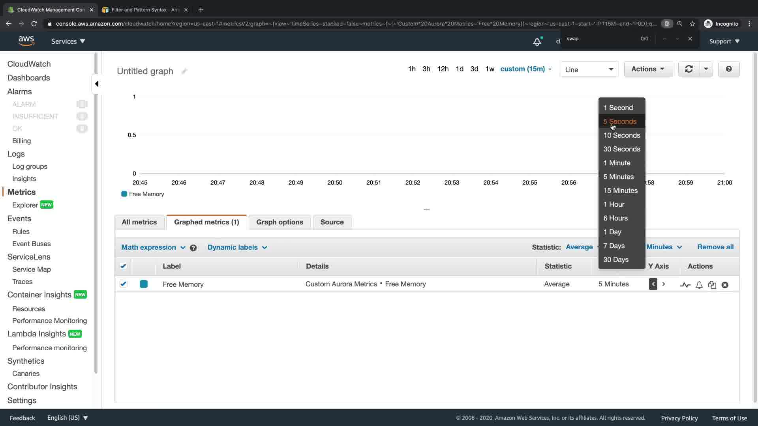Click anomaly detection icon for Free Memory
Image resolution: width=758 pixels, height=426 pixels.
[685, 285]
